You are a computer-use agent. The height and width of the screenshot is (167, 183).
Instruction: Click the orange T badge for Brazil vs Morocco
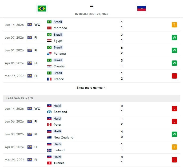(x=174, y=25)
